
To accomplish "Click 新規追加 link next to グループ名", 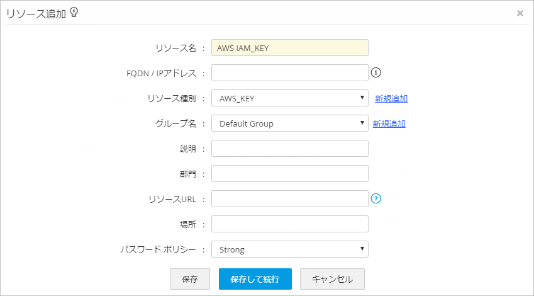I will 389,123.
